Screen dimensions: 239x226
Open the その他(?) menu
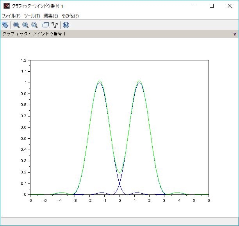[x=70, y=16]
